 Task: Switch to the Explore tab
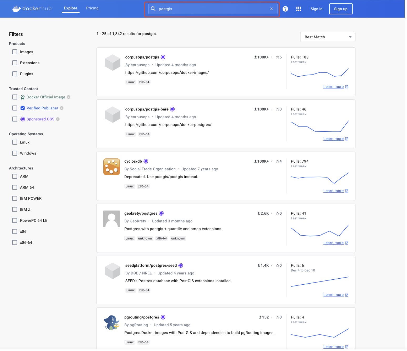pyautogui.click(x=71, y=8)
